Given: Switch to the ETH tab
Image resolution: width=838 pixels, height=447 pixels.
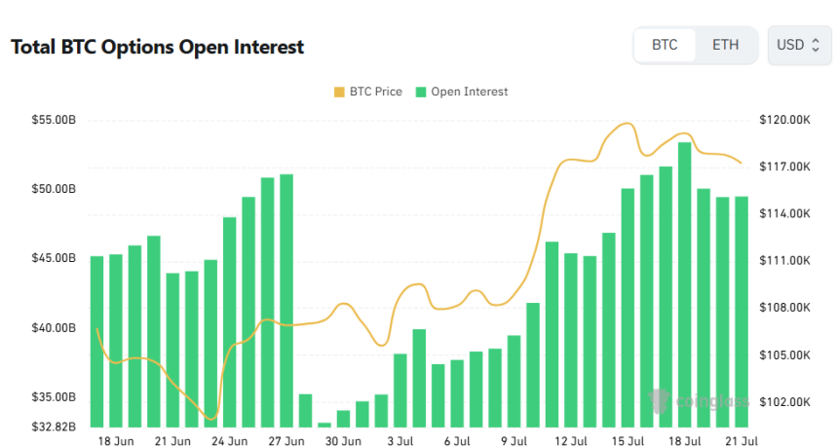Looking at the screenshot, I should click(725, 45).
